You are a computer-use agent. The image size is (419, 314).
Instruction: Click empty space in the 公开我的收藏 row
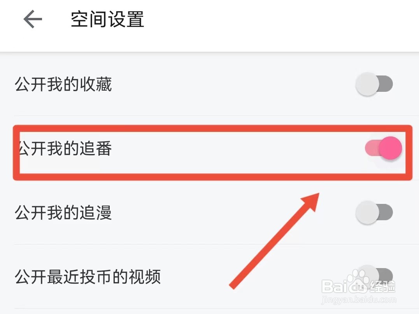click(233, 84)
